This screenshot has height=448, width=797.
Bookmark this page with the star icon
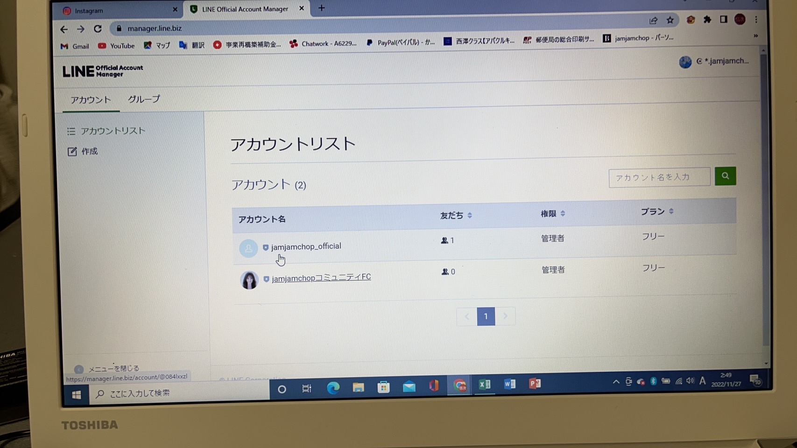click(670, 20)
